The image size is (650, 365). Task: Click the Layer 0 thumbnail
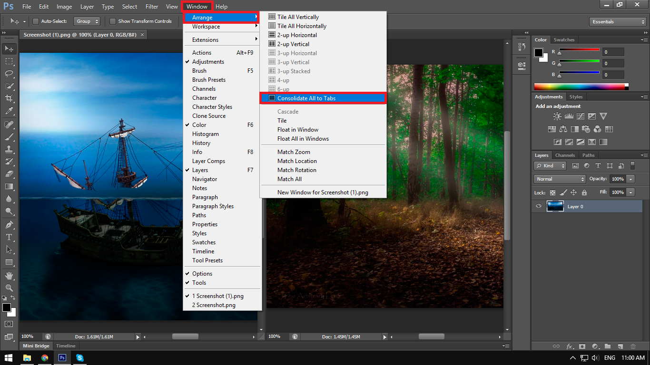[555, 206]
